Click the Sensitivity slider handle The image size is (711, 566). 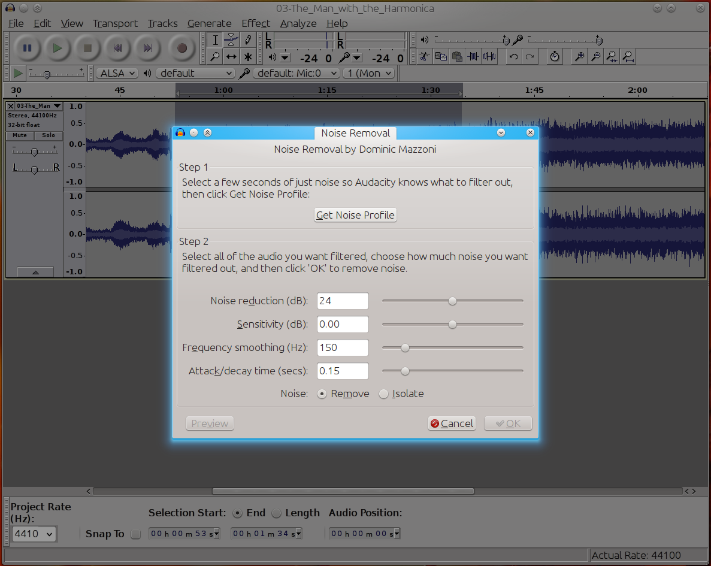[452, 325]
